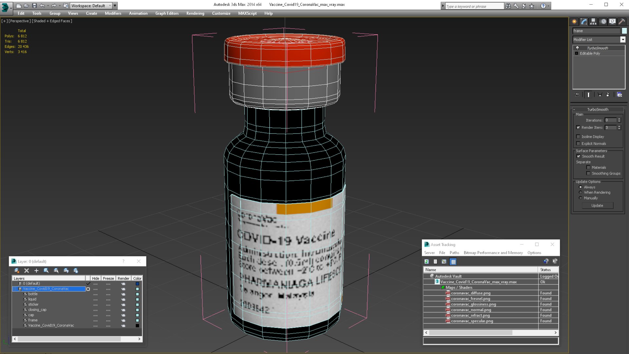Select When Rendering update radio button
Image resolution: width=629 pixels, height=354 pixels.
tap(581, 192)
